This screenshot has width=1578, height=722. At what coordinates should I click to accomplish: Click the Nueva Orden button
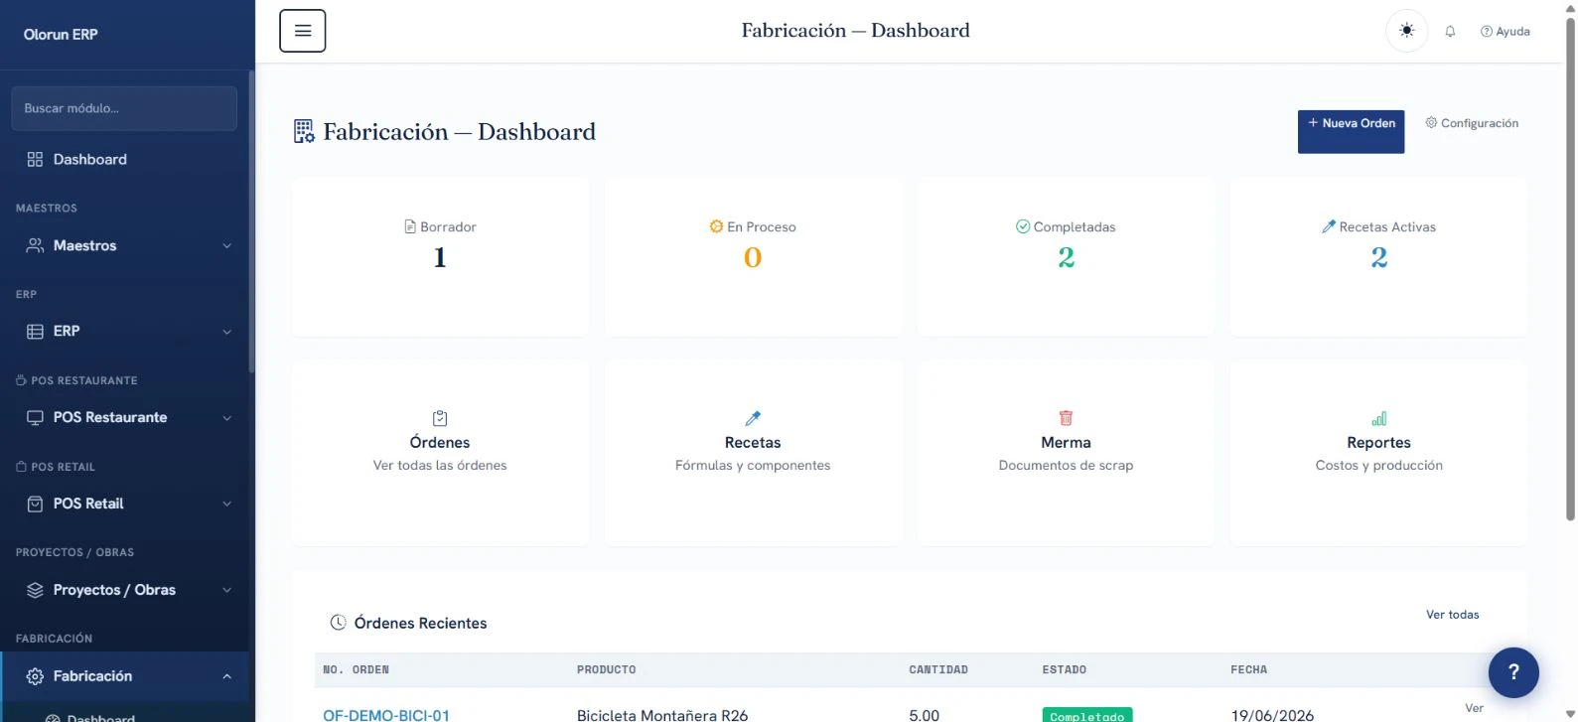[1351, 131]
